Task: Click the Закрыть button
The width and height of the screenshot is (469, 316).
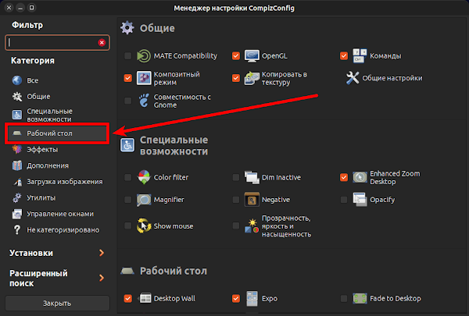Action: pyautogui.click(x=57, y=304)
